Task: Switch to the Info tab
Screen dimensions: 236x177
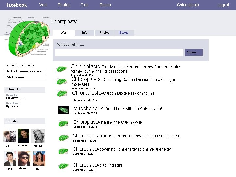Action: tap(85, 33)
